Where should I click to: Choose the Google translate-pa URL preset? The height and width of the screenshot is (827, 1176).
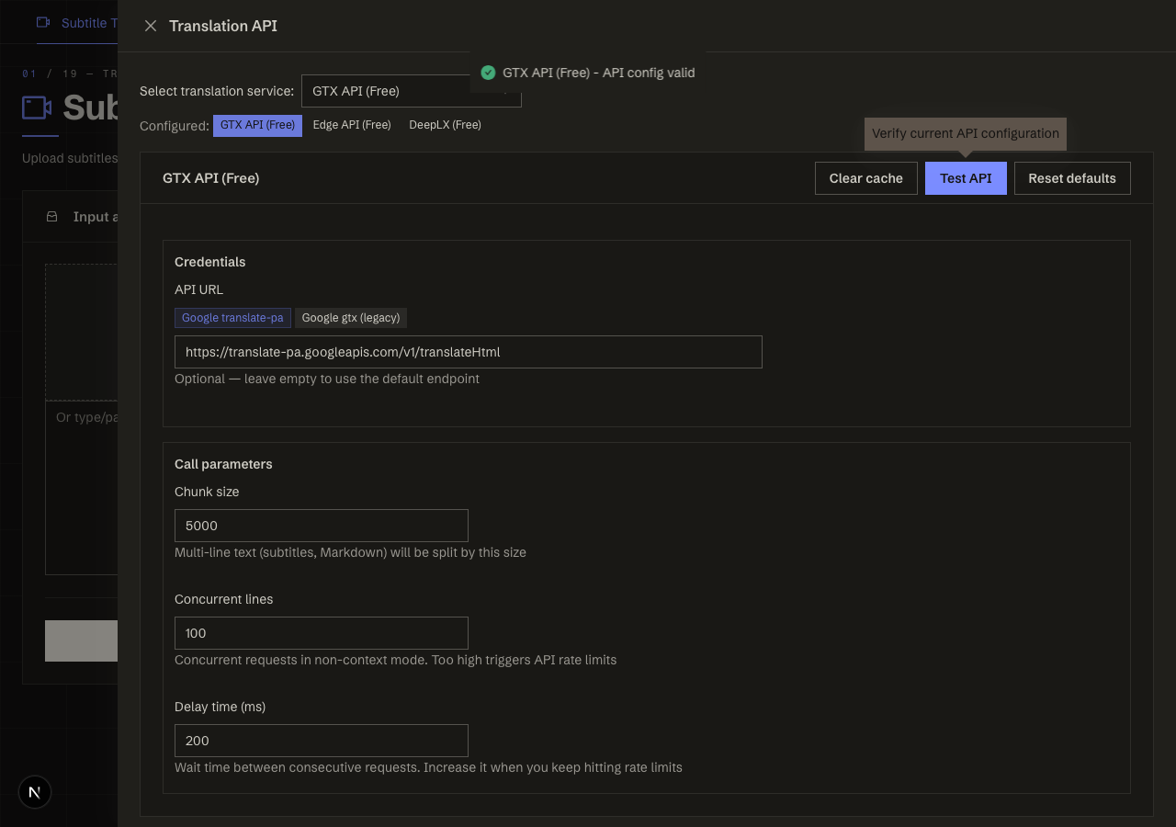232,318
